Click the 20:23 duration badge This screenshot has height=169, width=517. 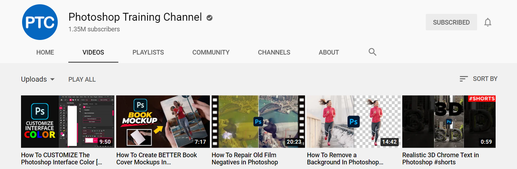click(294, 142)
